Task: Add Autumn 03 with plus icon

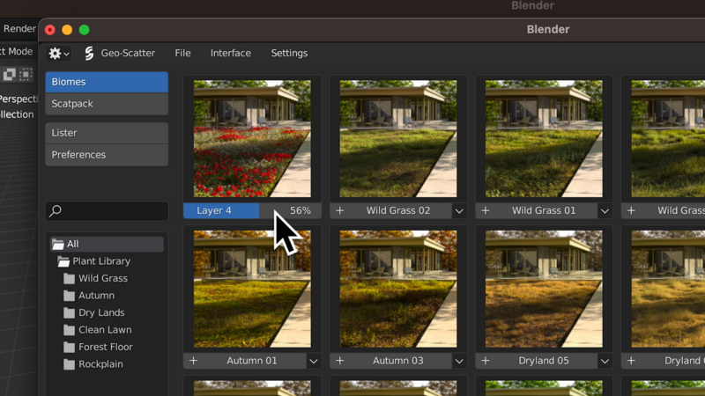Action: pos(339,361)
